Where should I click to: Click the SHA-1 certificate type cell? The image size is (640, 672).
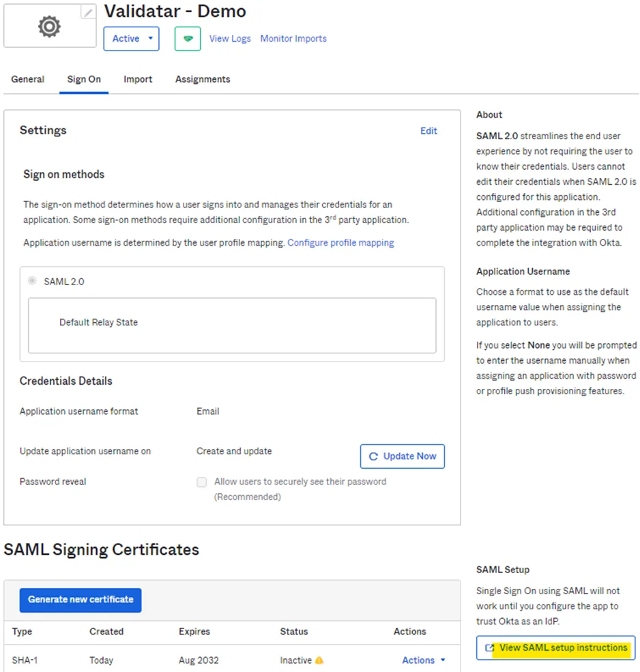tap(25, 660)
